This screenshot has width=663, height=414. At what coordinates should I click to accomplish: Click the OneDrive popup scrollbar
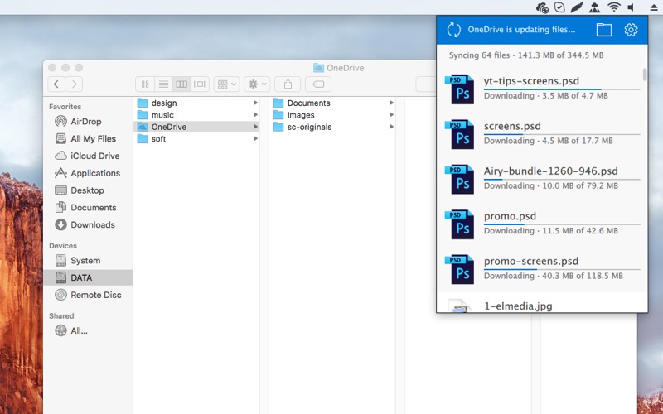[x=645, y=75]
